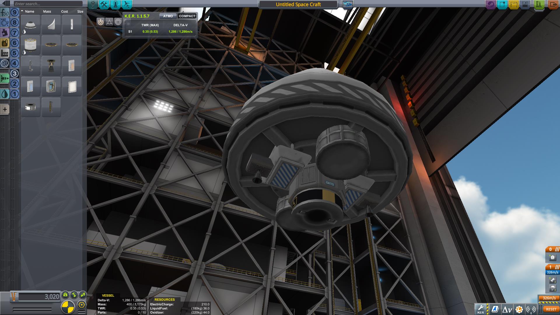Open the load craft folder

click(x=514, y=4)
